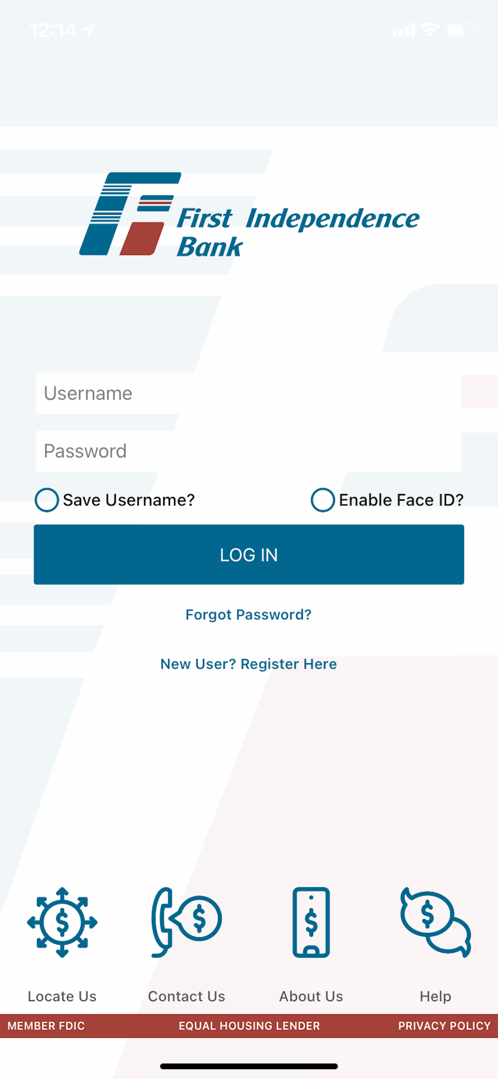Tap the battery indicator in the status bar
The width and height of the screenshot is (498, 1079).
coord(462,30)
